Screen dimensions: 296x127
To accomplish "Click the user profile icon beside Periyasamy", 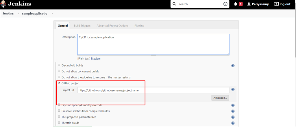I will [249, 4].
